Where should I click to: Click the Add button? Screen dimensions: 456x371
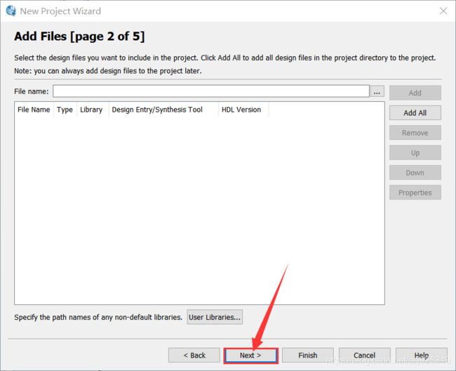pyautogui.click(x=415, y=93)
